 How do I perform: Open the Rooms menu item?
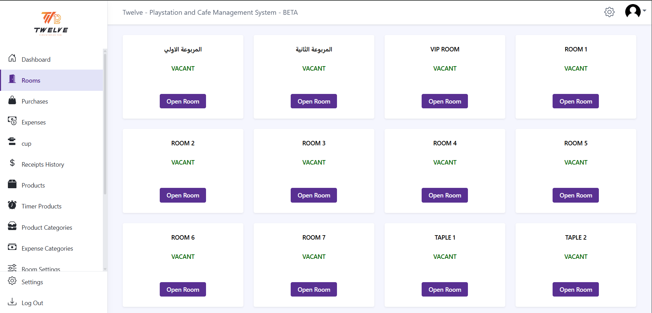tap(31, 81)
